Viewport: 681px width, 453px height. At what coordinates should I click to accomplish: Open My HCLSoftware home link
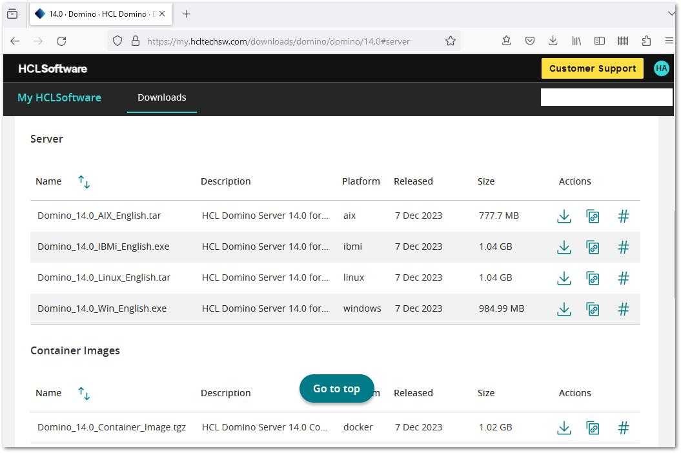(x=59, y=97)
